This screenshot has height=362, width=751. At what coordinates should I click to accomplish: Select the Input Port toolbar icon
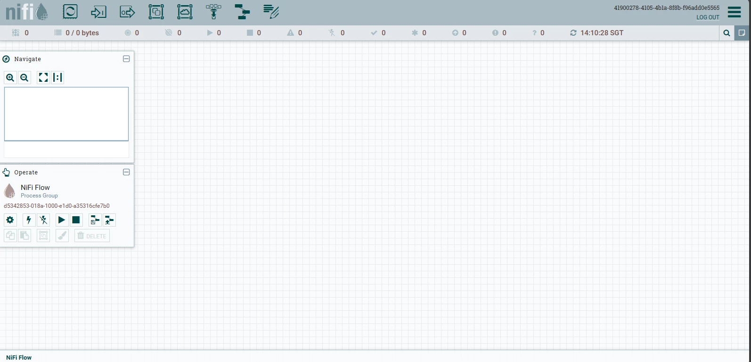coord(98,12)
